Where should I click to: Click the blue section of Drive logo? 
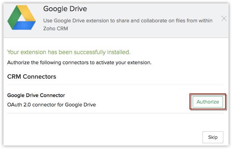tap(24, 26)
